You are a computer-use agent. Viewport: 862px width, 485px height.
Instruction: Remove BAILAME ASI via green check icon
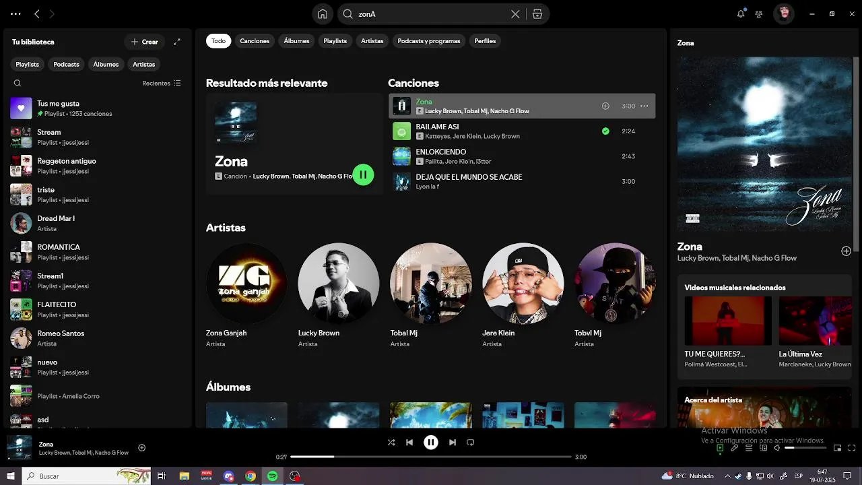pos(605,131)
